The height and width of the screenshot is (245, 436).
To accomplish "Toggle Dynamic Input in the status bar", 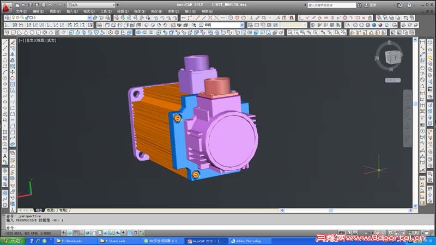I will [x=118, y=233].
